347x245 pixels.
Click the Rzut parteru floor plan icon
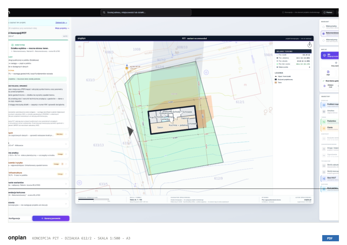pos(324,189)
